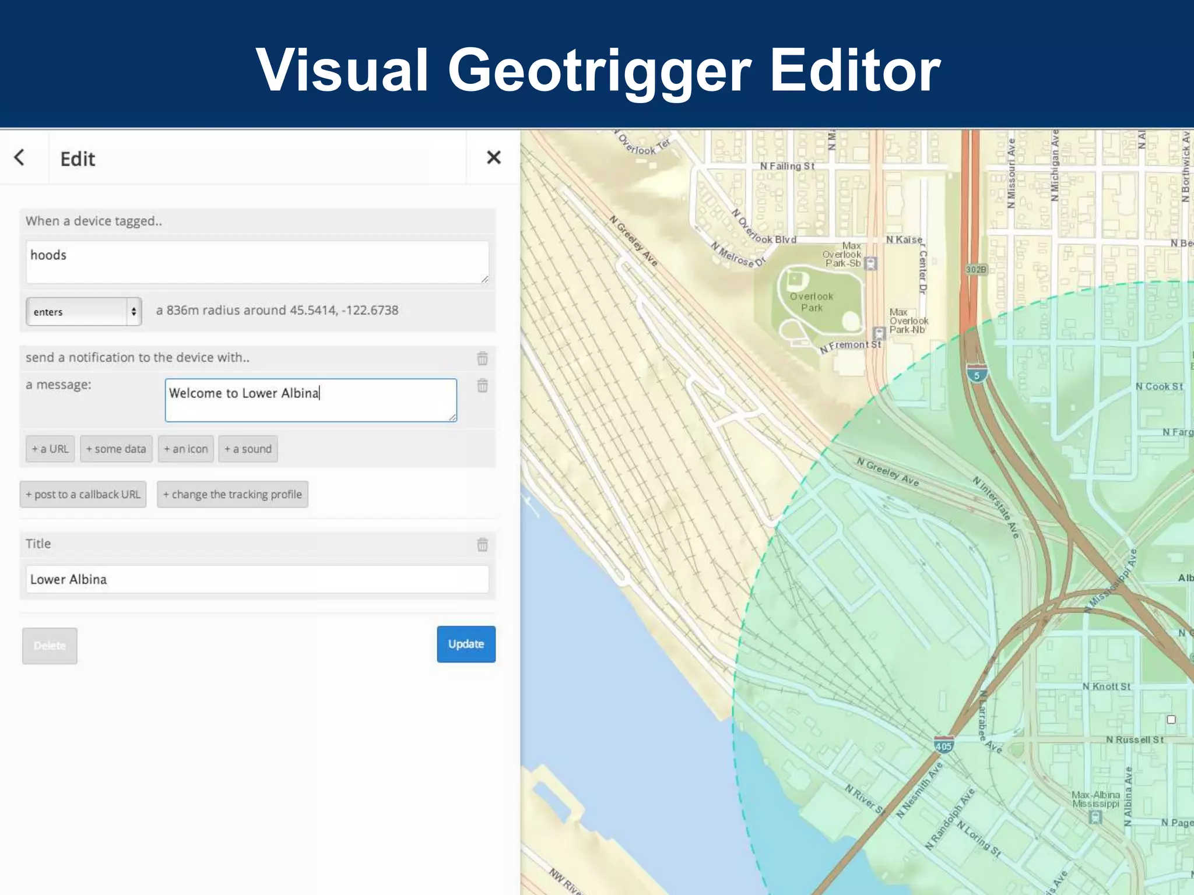Add an icon to the notification
Screen dimensions: 1194x895
pos(186,449)
